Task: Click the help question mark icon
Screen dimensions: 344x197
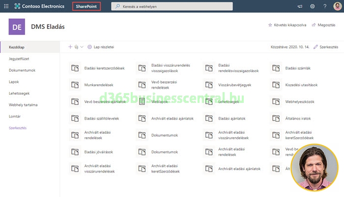Action: click(325, 6)
